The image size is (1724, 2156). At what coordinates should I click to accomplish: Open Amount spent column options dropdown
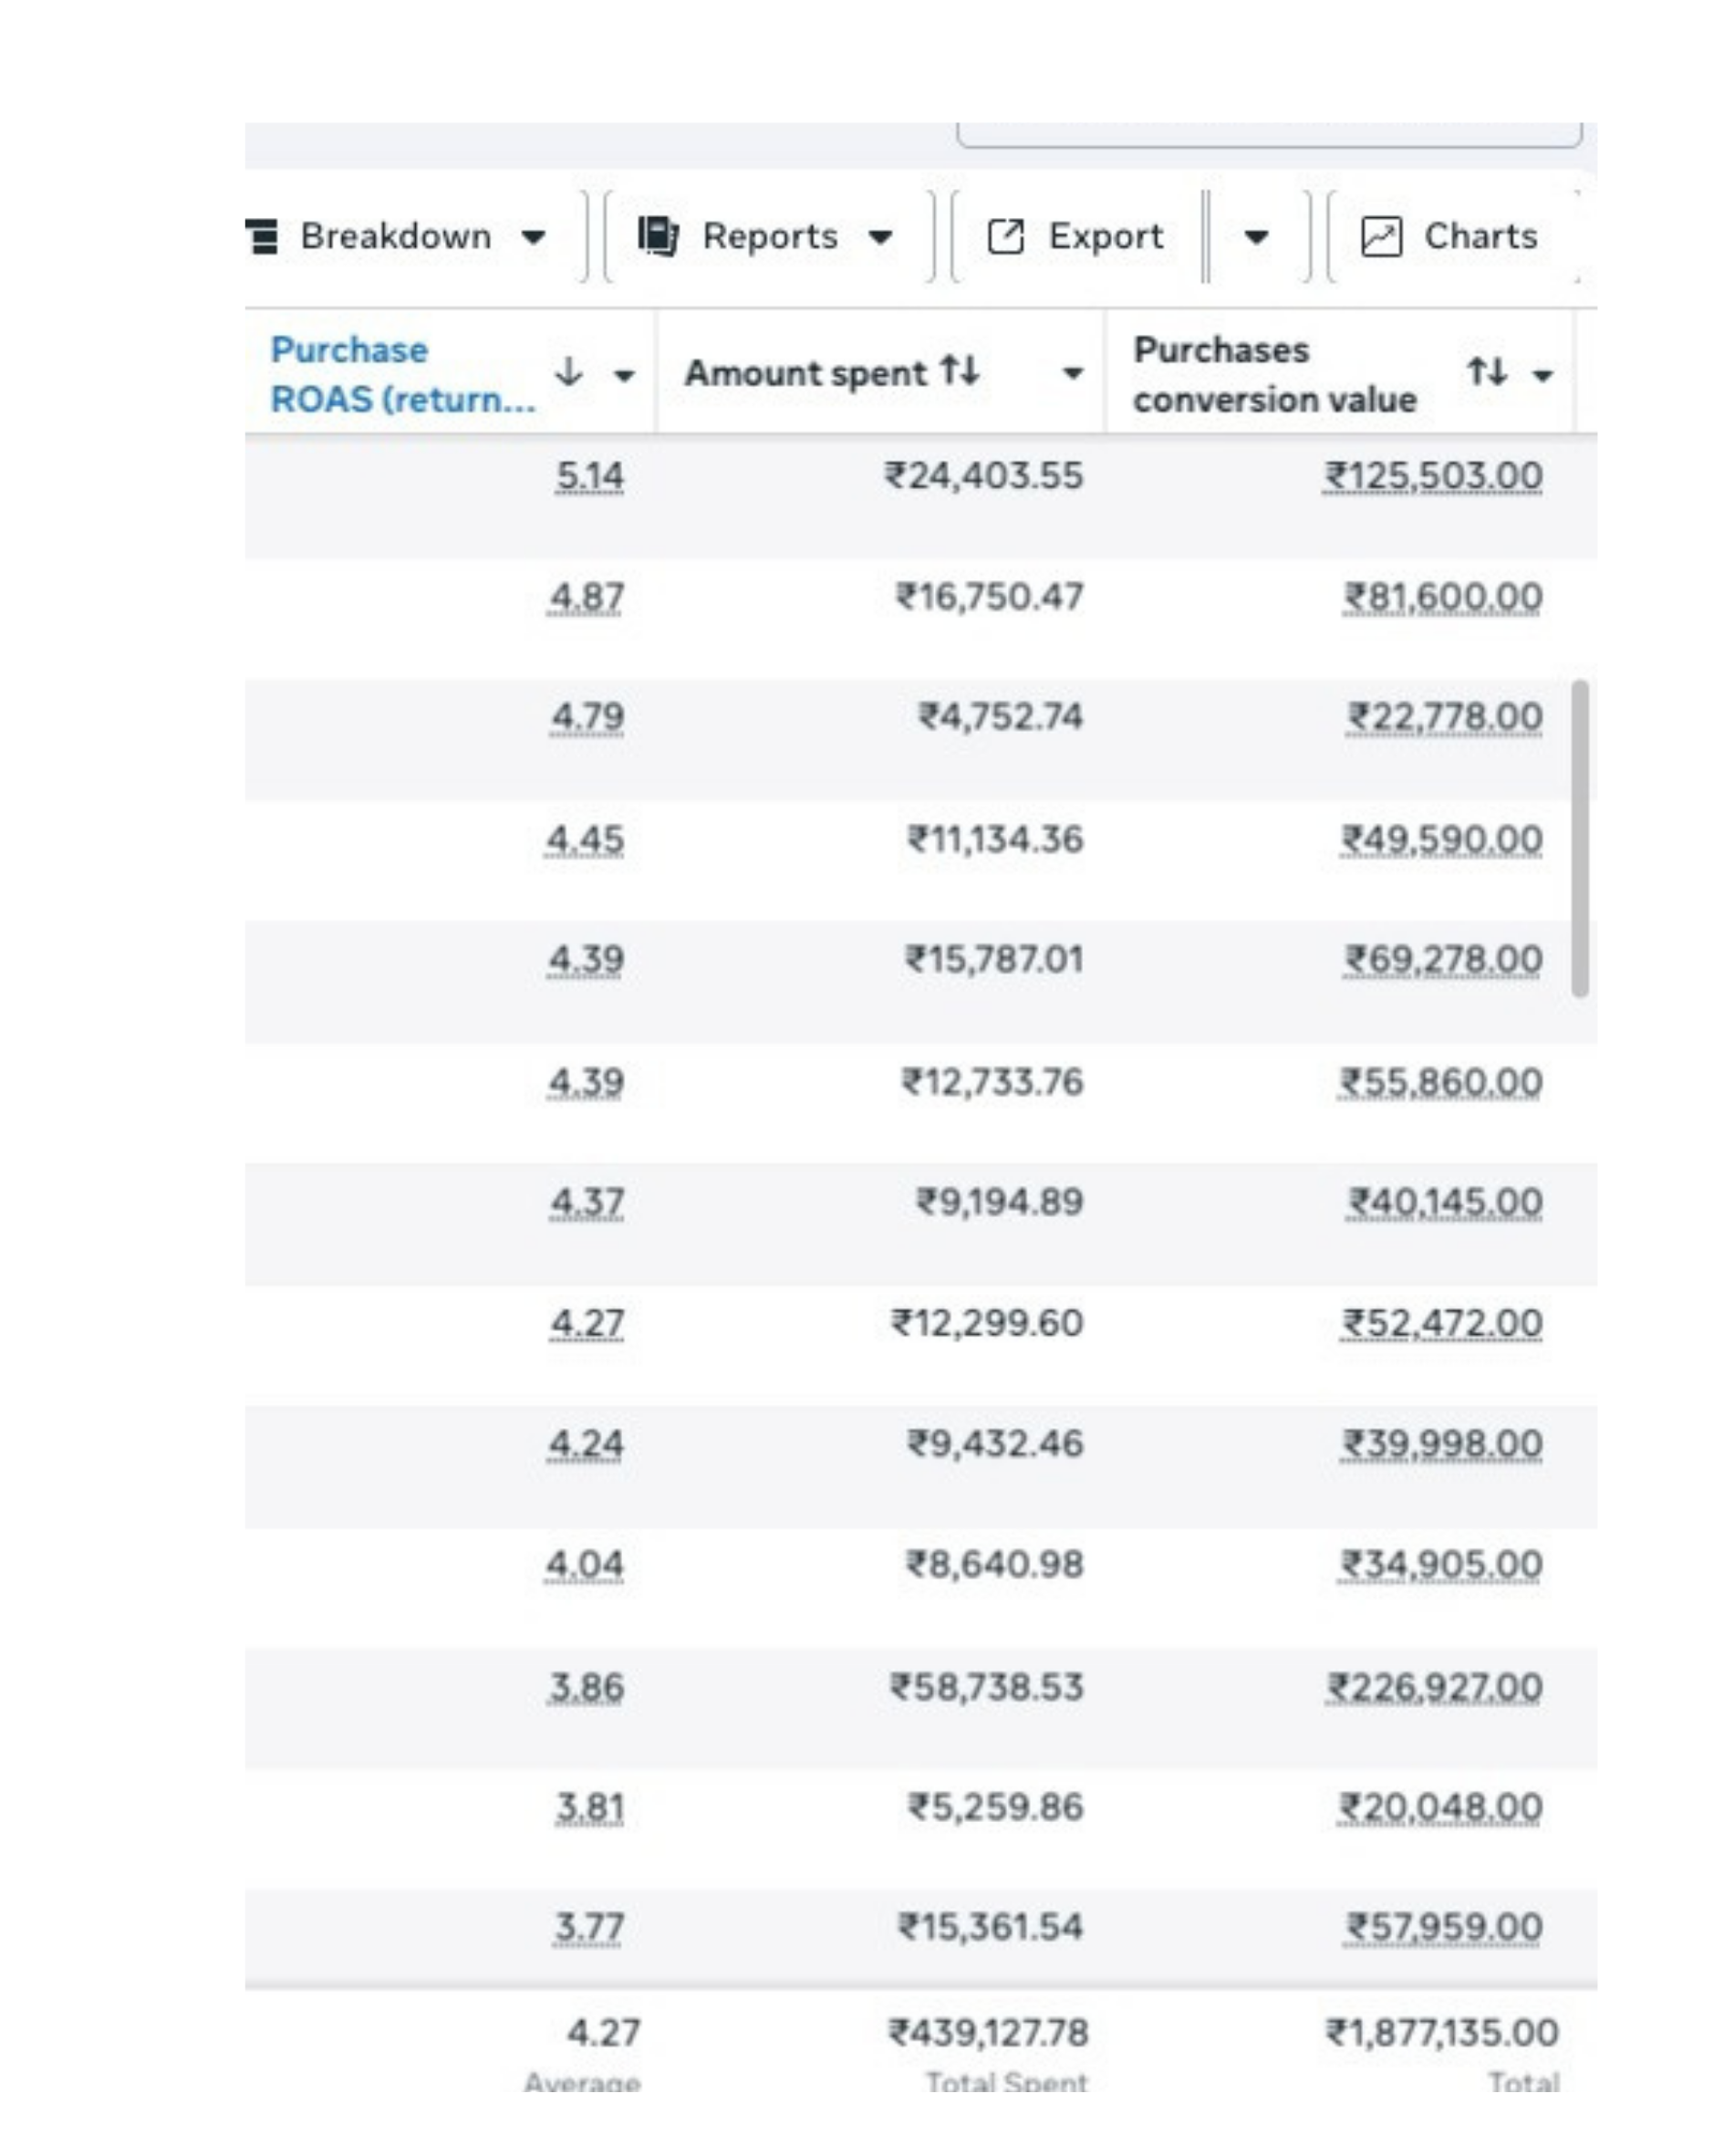tap(1073, 374)
